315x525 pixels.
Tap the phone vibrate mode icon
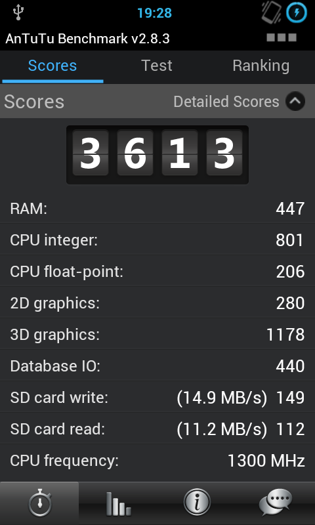click(271, 12)
